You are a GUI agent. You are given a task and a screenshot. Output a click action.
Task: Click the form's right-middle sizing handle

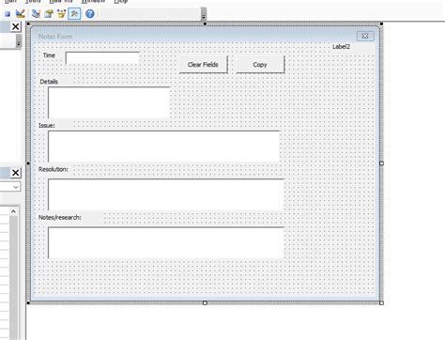381,163
